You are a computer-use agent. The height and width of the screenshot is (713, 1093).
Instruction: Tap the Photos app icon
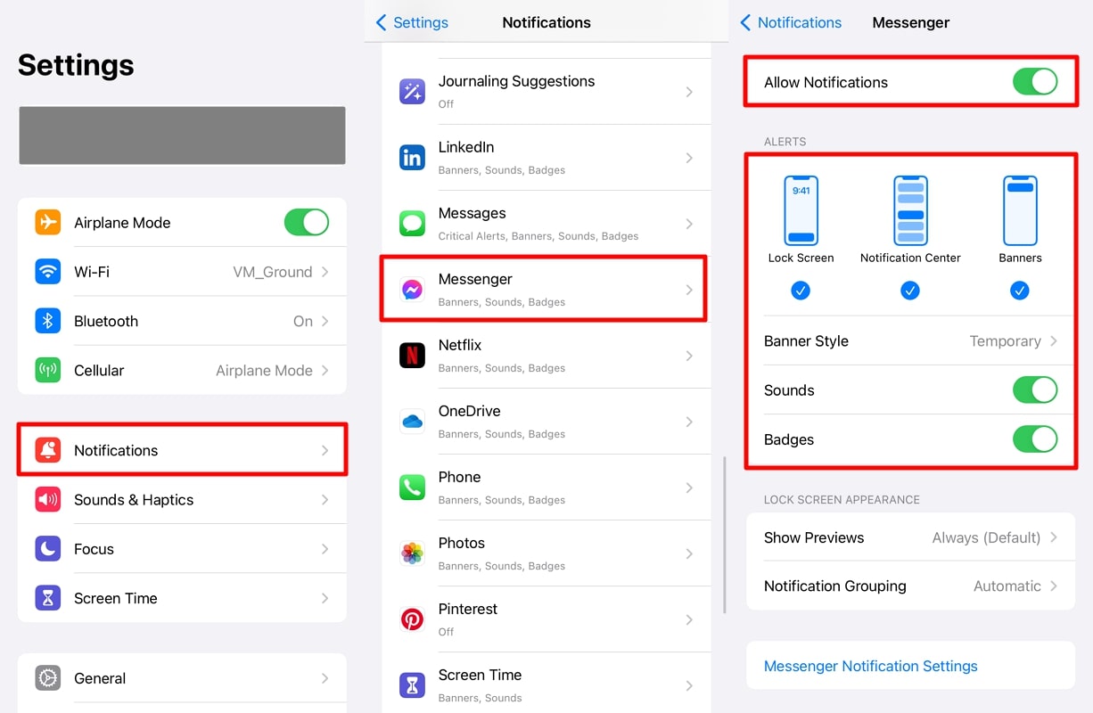click(x=412, y=553)
